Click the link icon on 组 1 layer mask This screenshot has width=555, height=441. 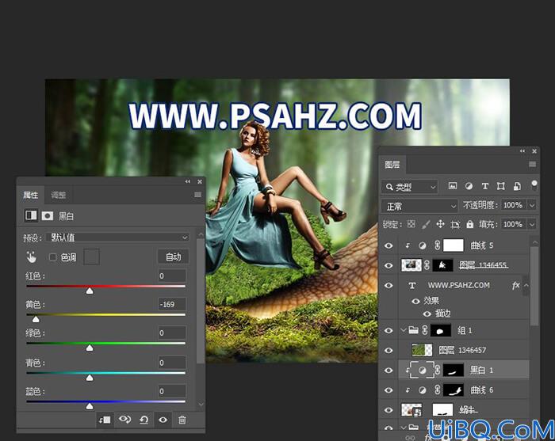(x=425, y=330)
